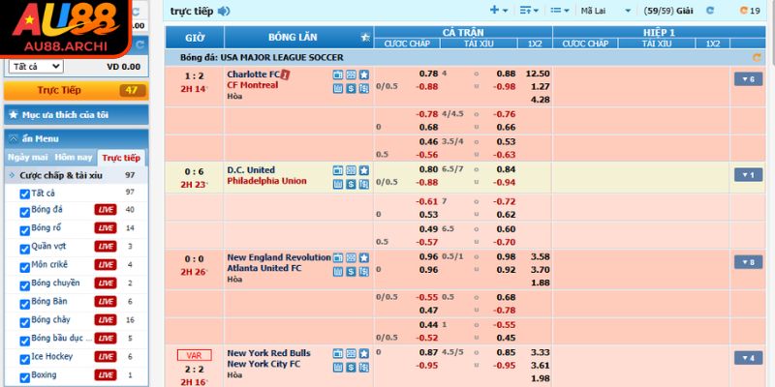
Task: Click odds 12.50 for Charlotte FC 1X2
Action: [x=537, y=74]
